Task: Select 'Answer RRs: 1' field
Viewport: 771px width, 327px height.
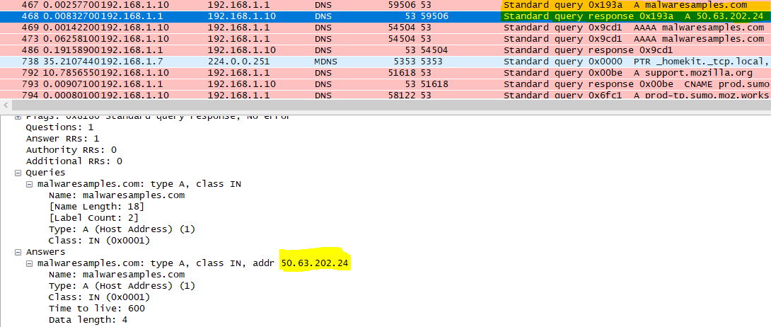Action: (62, 139)
